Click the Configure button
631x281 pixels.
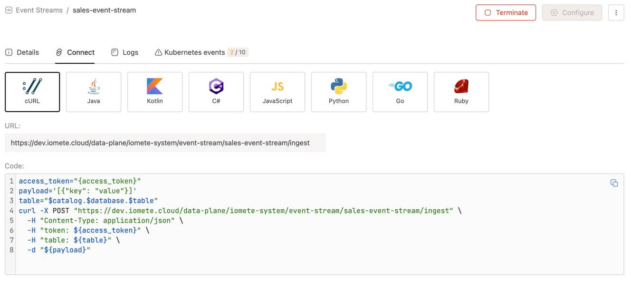(572, 12)
